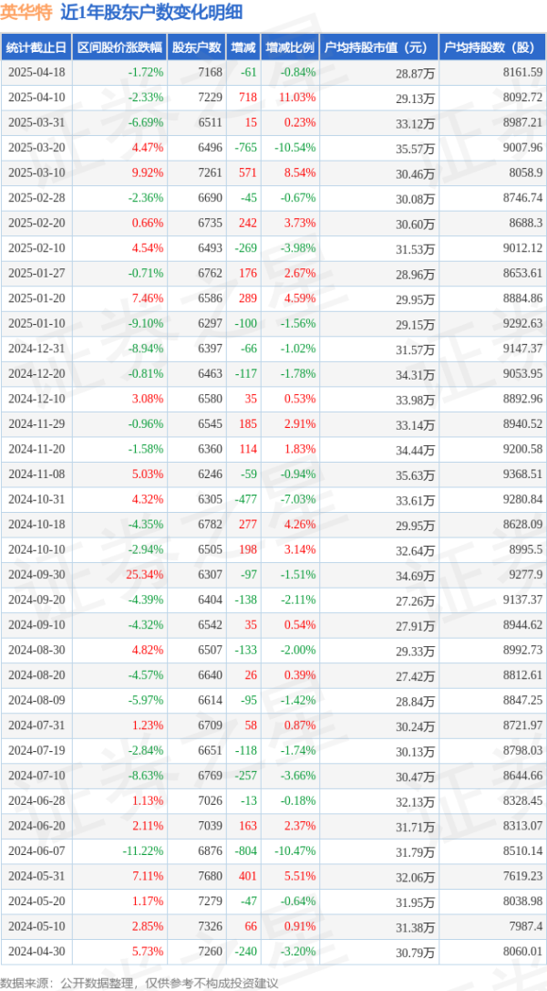Click the market value 27.26万
547x991 pixels.
coord(416,601)
